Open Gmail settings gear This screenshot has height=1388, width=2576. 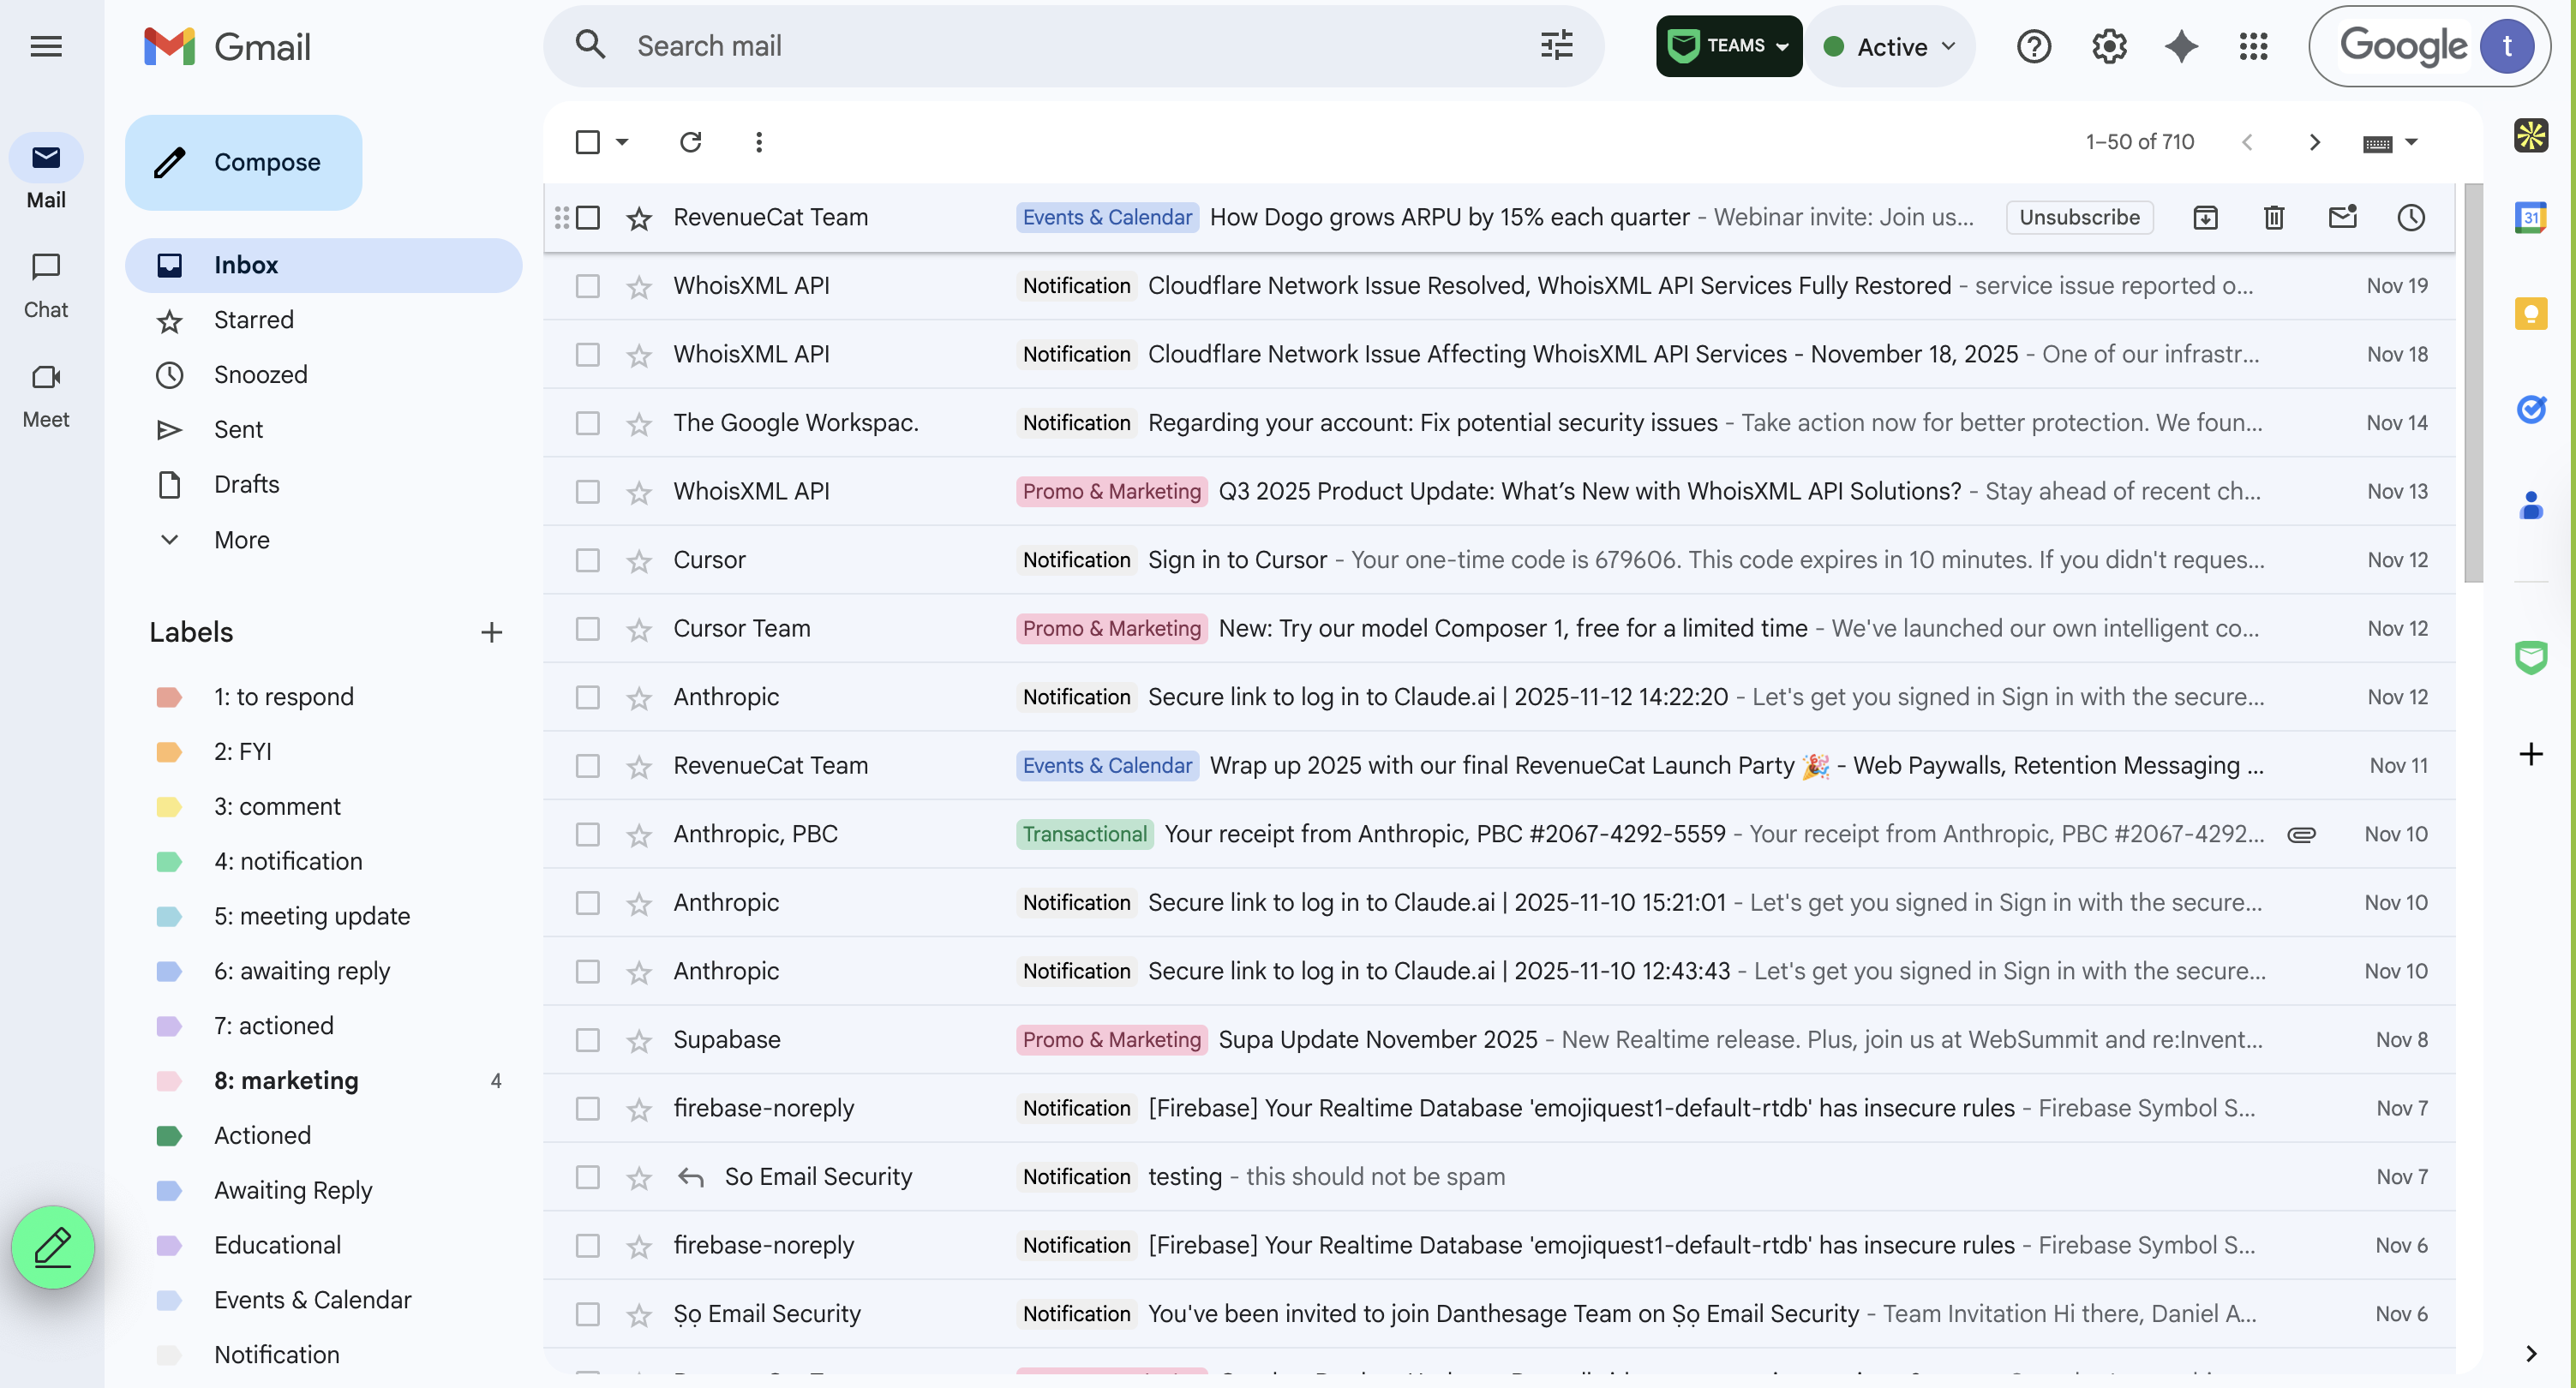(x=2109, y=46)
